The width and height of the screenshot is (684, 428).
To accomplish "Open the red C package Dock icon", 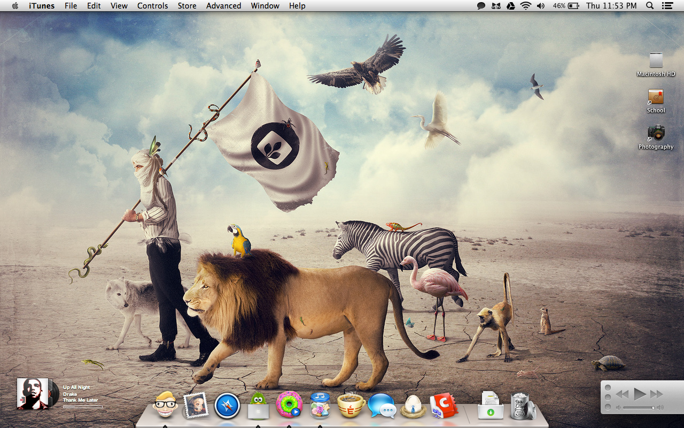I will (444, 406).
